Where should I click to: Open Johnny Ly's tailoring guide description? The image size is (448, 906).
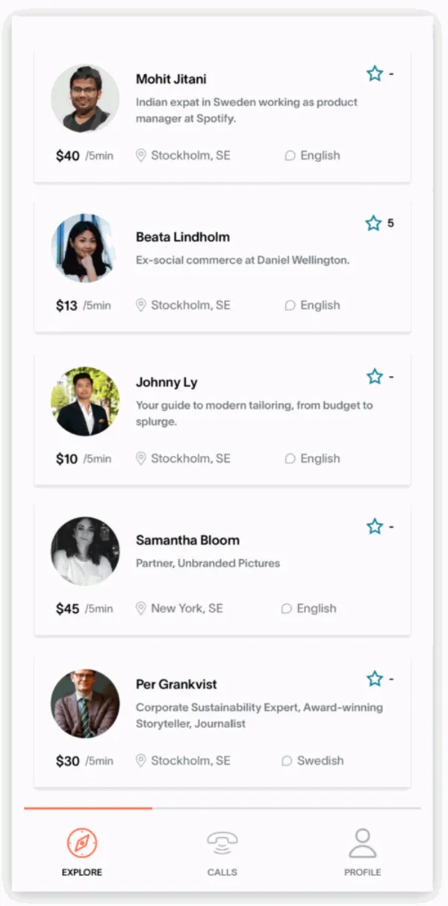point(254,413)
